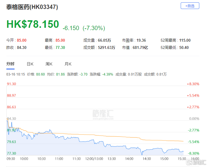The height and width of the screenshot is (167, 208).
Task: Click the tooltip 价格 value 80.60
Action: [40, 74]
